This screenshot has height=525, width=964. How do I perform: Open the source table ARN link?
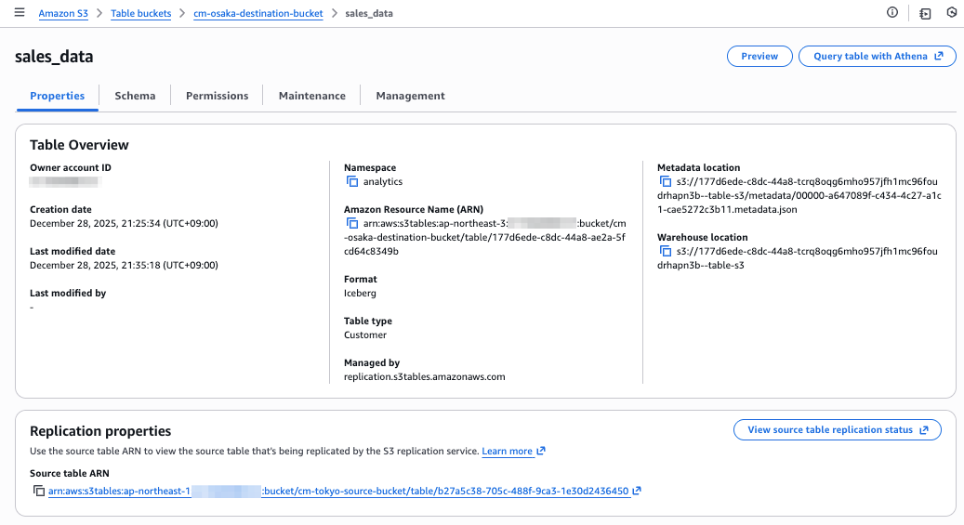pos(338,491)
